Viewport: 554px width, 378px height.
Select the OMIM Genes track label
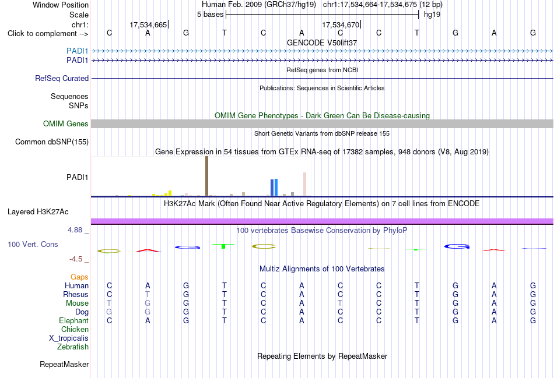coord(66,124)
